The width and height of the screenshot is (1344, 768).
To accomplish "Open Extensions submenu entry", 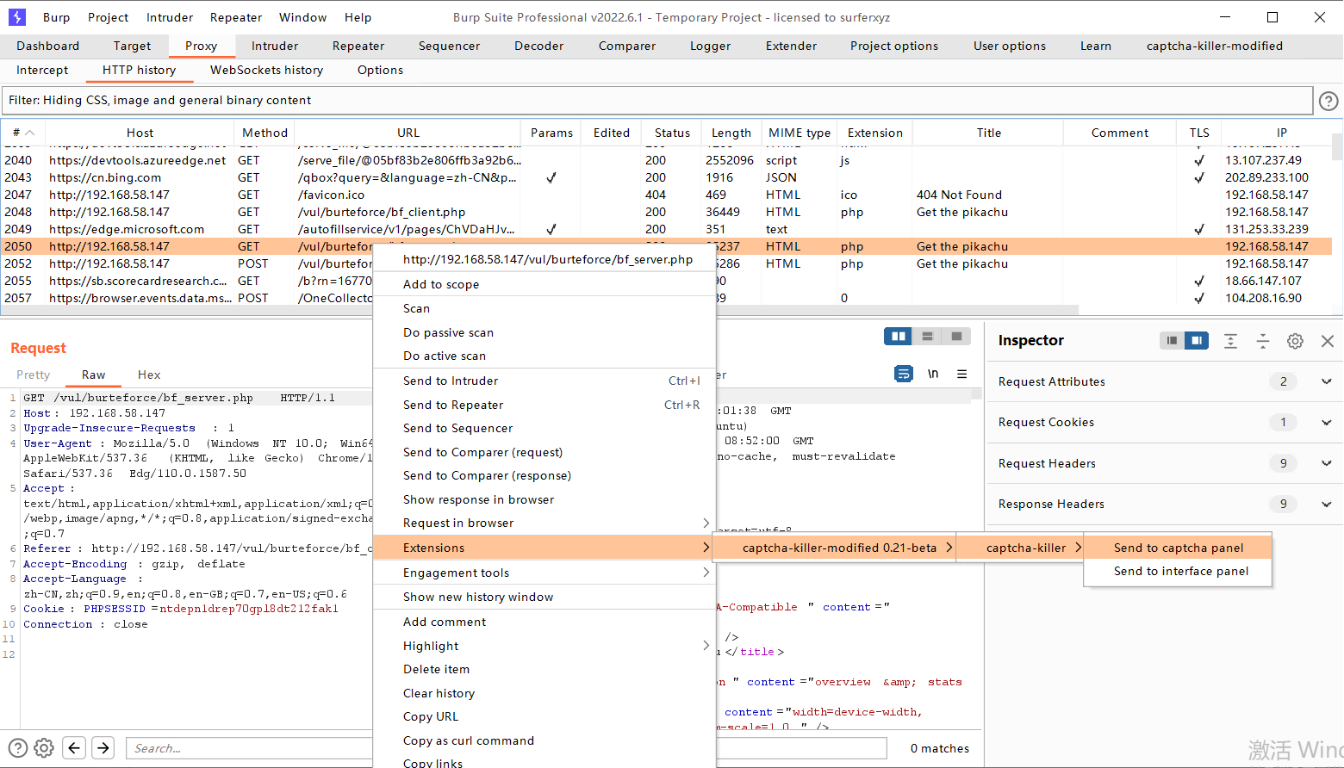I will [x=544, y=548].
